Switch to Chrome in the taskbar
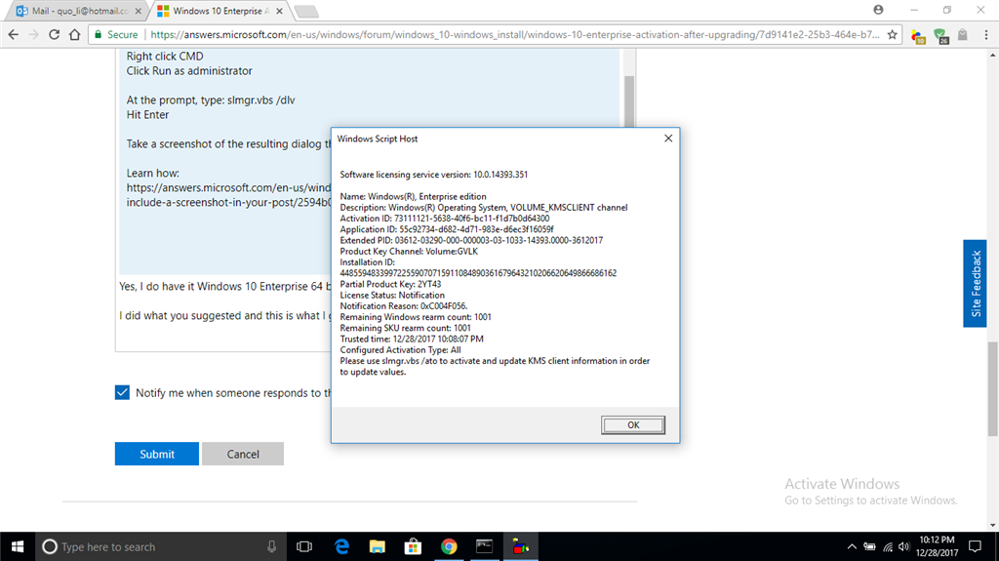This screenshot has height=561, width=999. 449,546
